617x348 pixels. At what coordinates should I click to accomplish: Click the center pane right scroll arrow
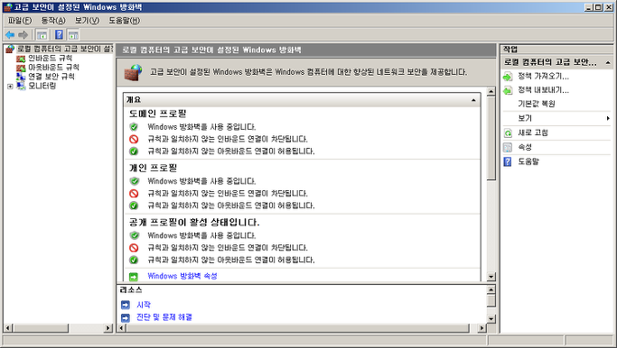481,327
